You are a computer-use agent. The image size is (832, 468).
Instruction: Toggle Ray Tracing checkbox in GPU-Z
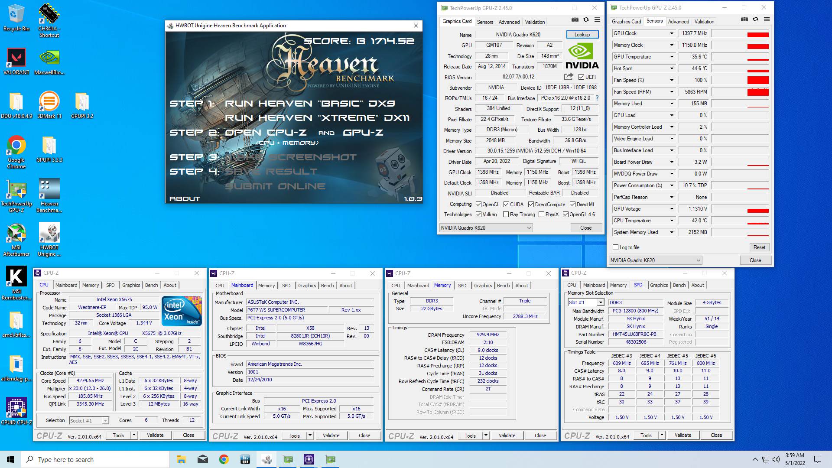(x=506, y=214)
